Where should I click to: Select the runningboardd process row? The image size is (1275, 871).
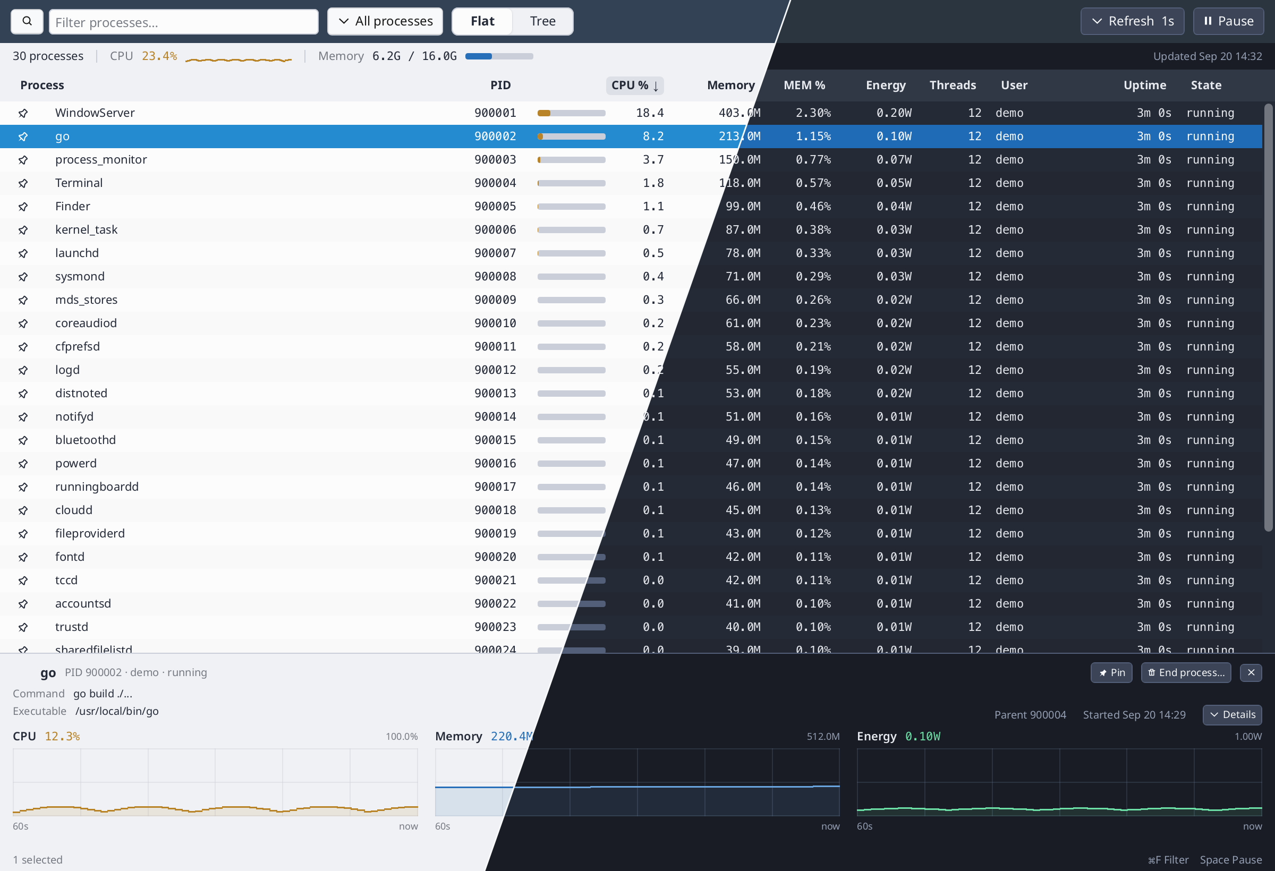click(631, 486)
